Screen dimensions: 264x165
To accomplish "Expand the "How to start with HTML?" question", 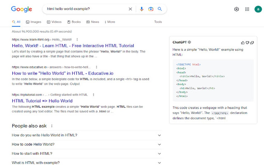I will 159,154.
